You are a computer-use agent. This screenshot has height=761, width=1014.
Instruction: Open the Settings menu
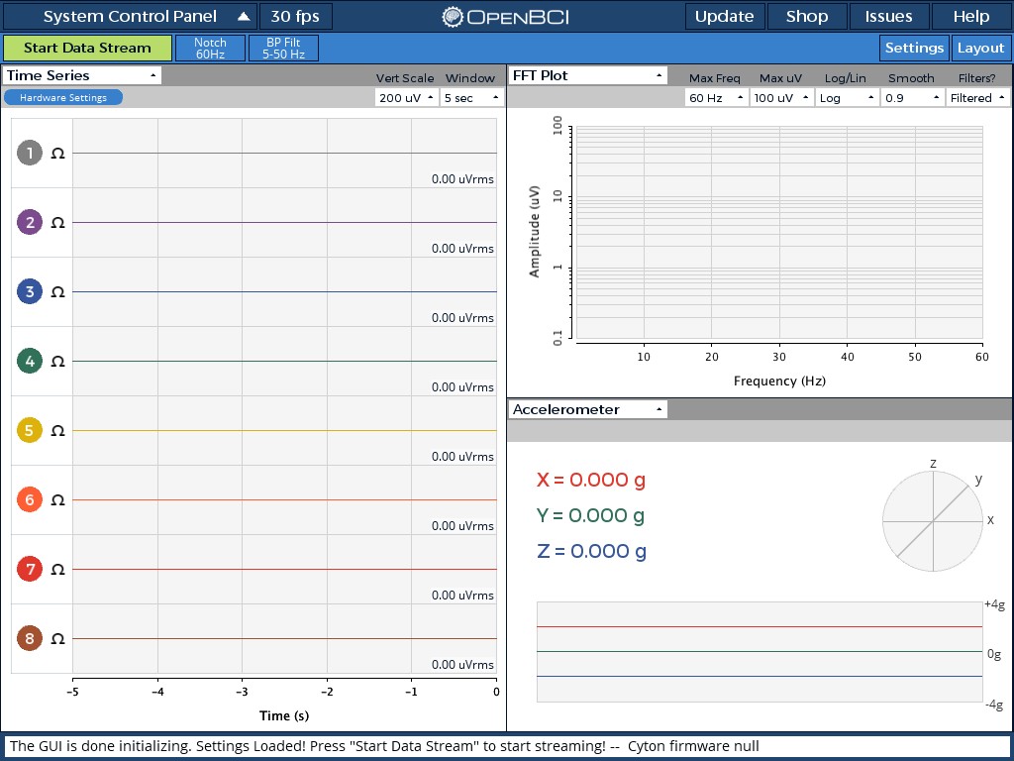pos(914,48)
